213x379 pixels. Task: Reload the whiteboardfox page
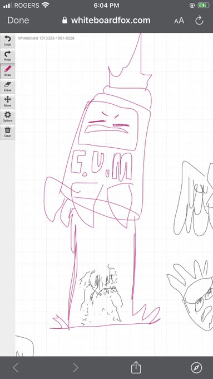click(199, 21)
